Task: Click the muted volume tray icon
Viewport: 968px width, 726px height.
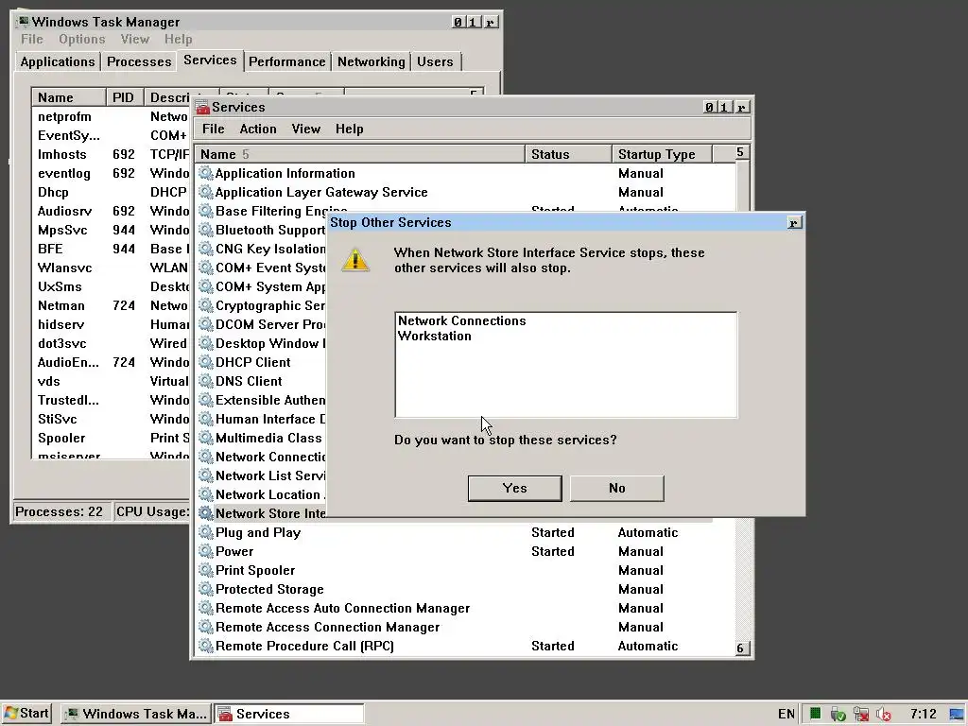Action: click(884, 715)
